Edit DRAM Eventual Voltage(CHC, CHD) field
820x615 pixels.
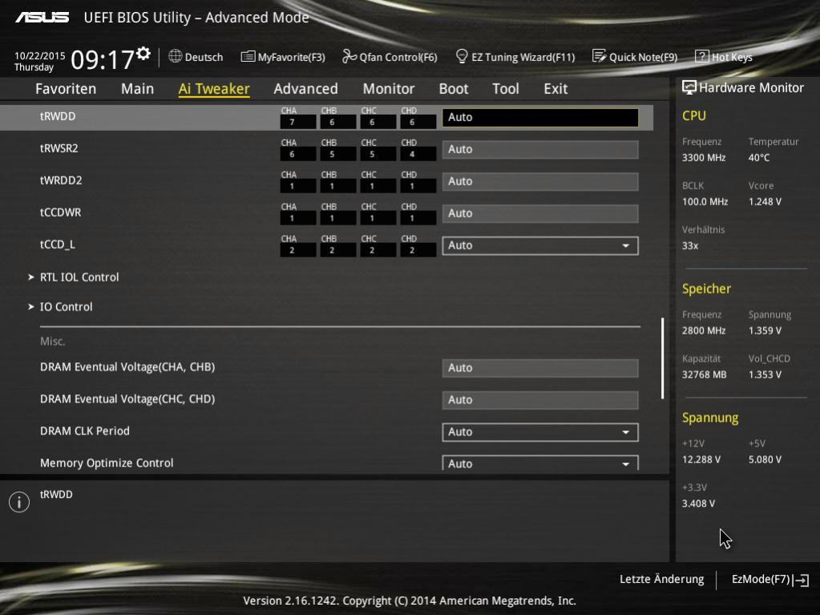pyautogui.click(x=540, y=400)
